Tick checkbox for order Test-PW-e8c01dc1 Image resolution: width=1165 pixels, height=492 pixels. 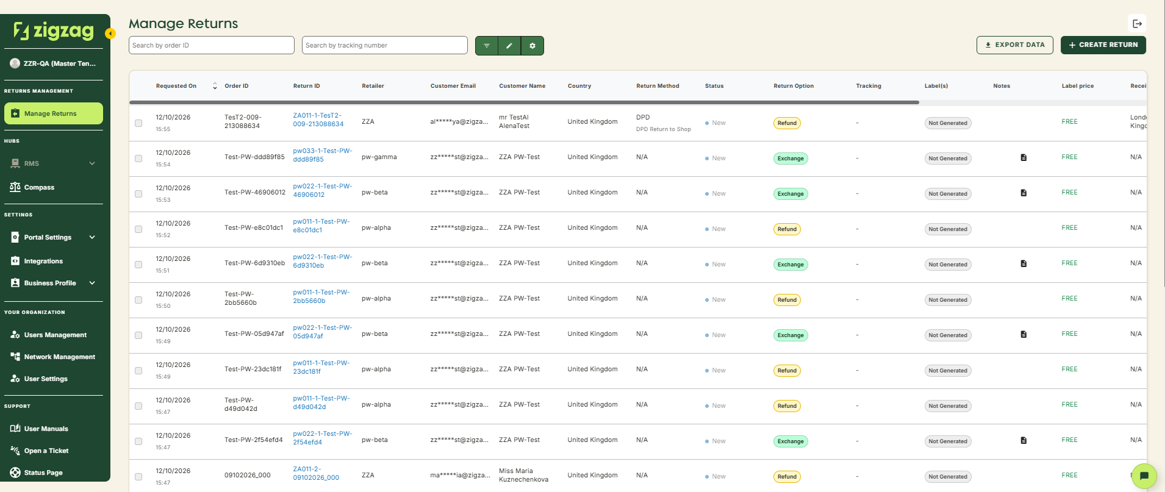pyautogui.click(x=138, y=229)
